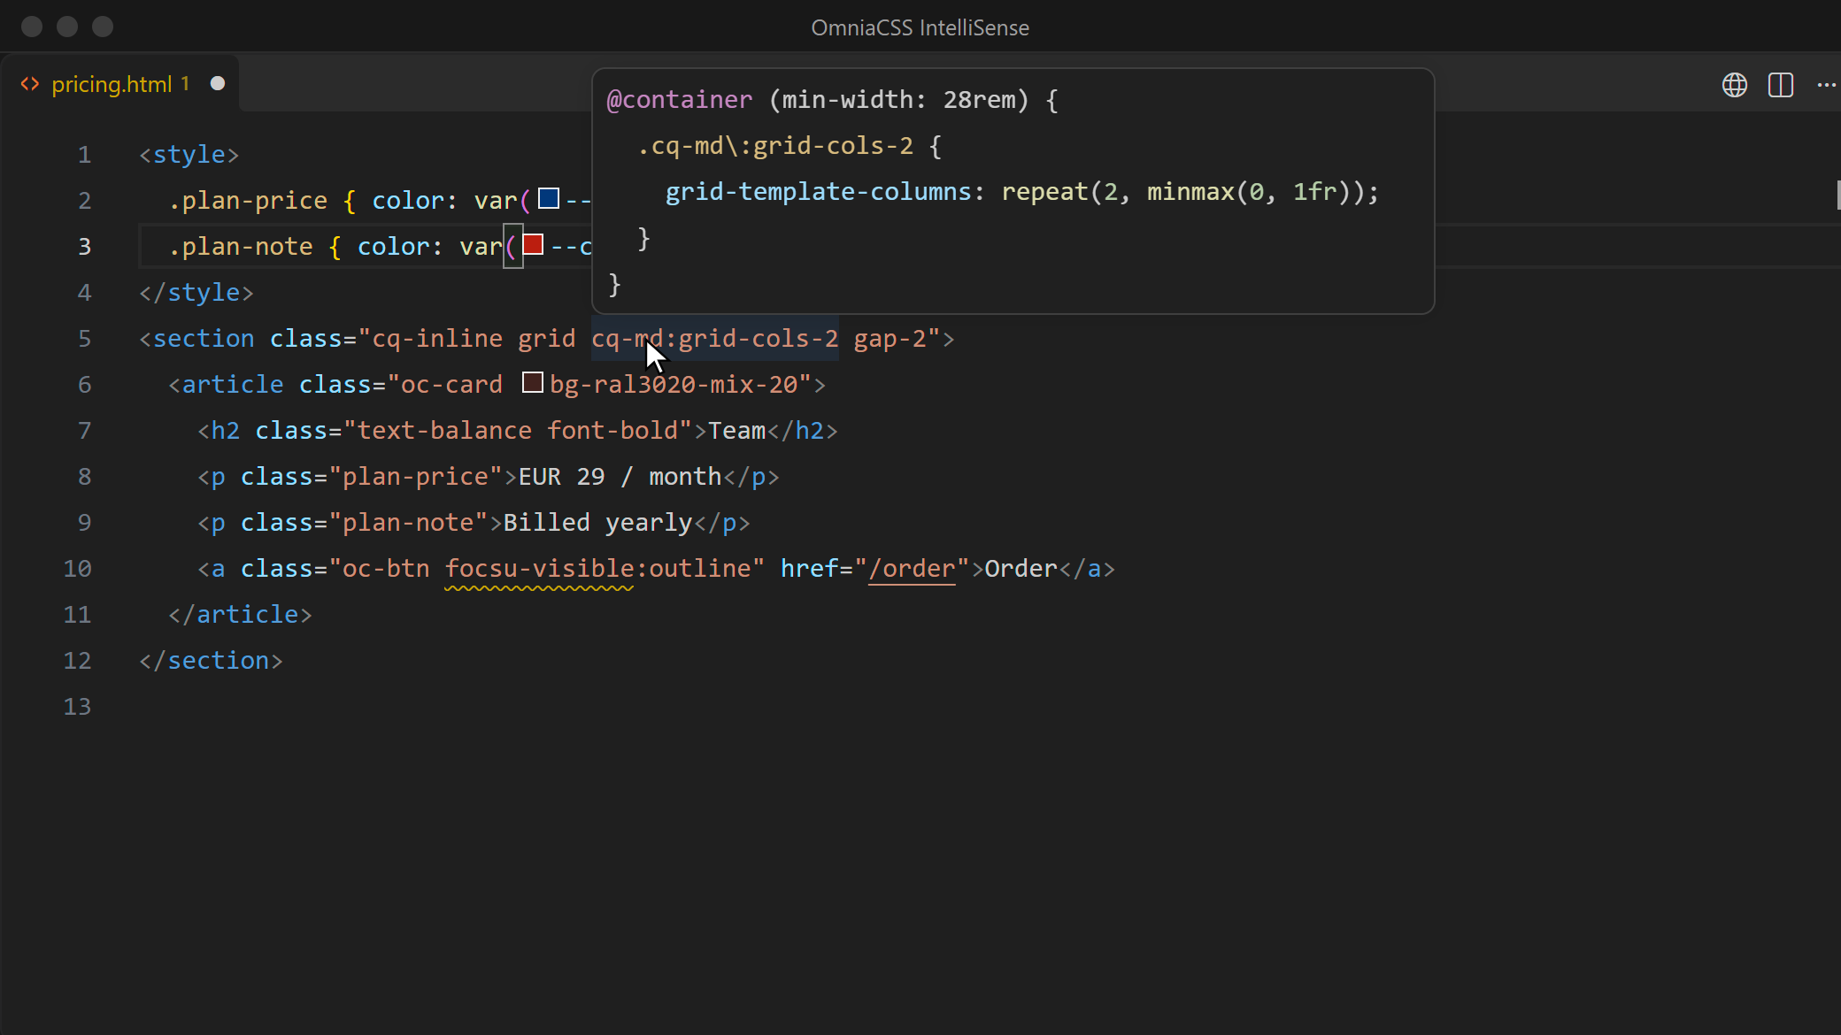Click the @container rule in the hover popup
This screenshot has height=1035, width=1841.
(680, 100)
